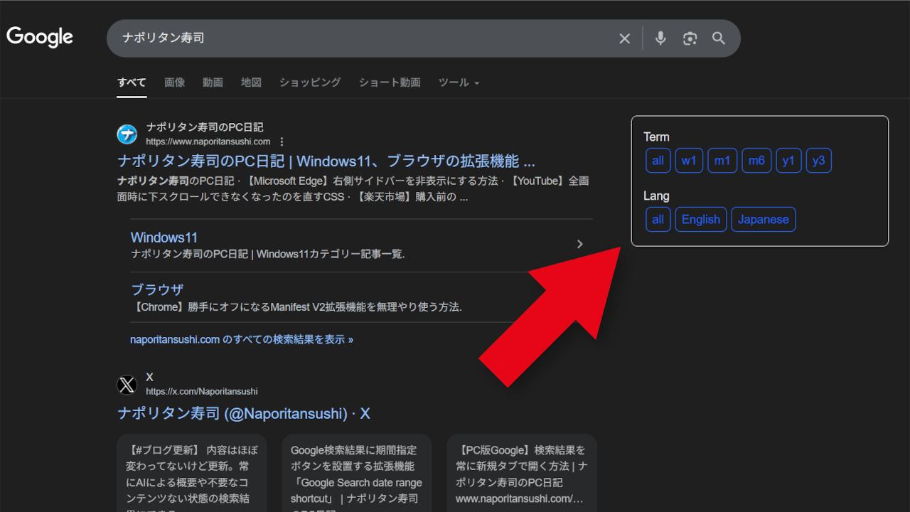Click the result snippet mentioning Microsoft Edge
This screenshot has width=910, height=512.
[x=353, y=189]
